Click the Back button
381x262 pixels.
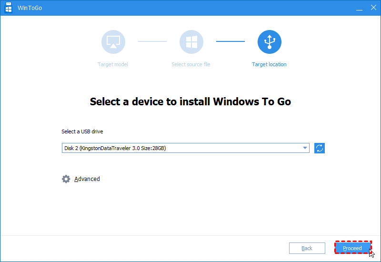[307, 248]
